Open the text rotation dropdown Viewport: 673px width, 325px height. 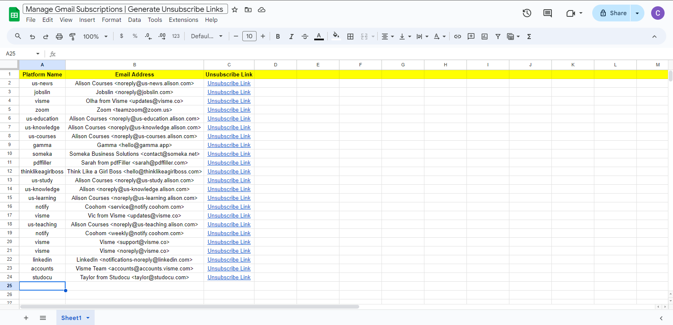click(440, 37)
